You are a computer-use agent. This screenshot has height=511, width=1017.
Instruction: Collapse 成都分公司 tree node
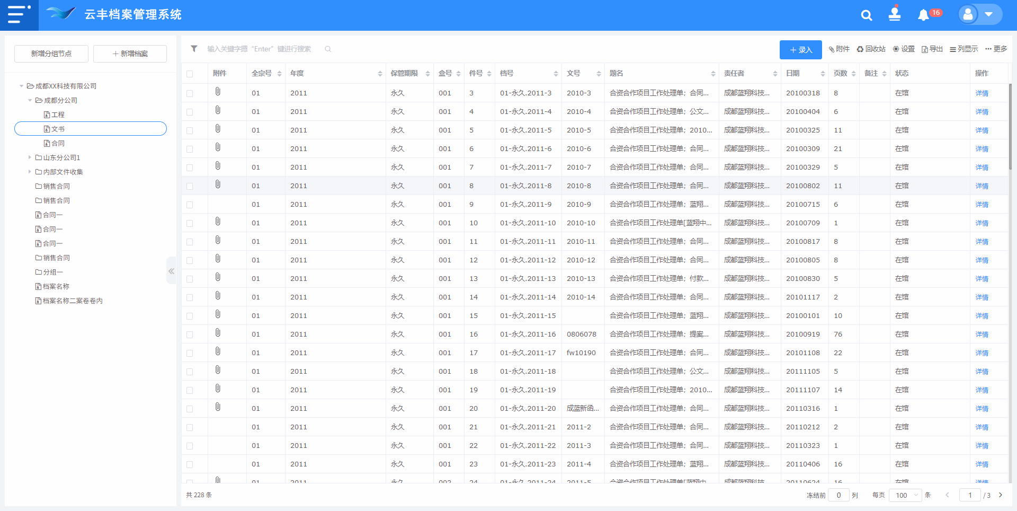pyautogui.click(x=30, y=100)
